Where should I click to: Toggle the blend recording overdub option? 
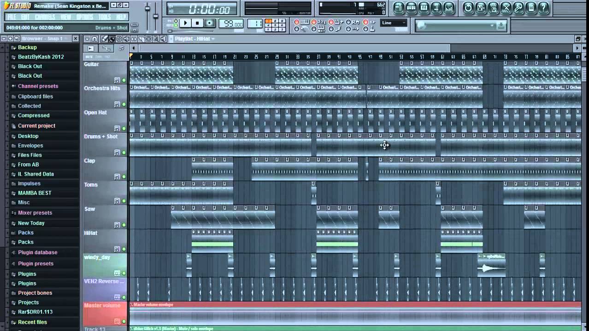[x=335, y=22]
